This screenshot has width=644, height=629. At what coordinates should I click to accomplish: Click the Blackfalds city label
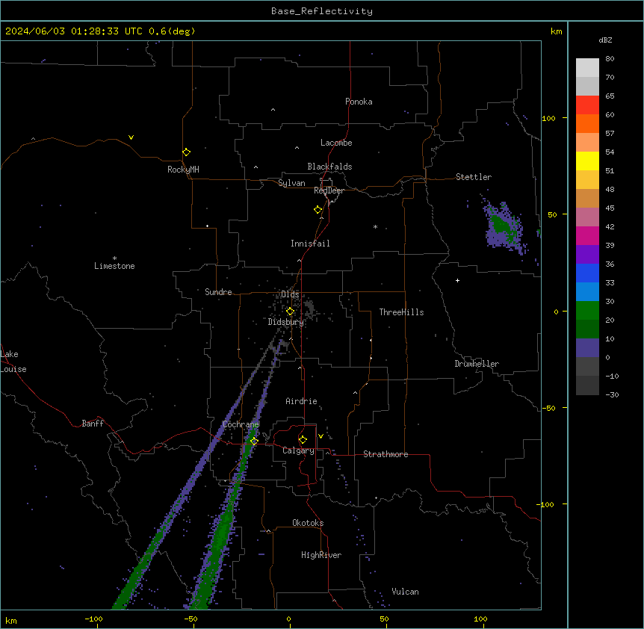coord(329,167)
